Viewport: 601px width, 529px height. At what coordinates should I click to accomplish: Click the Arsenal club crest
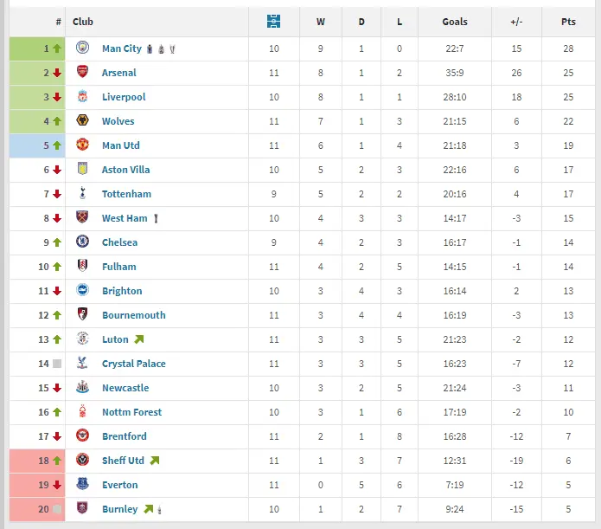(82, 73)
